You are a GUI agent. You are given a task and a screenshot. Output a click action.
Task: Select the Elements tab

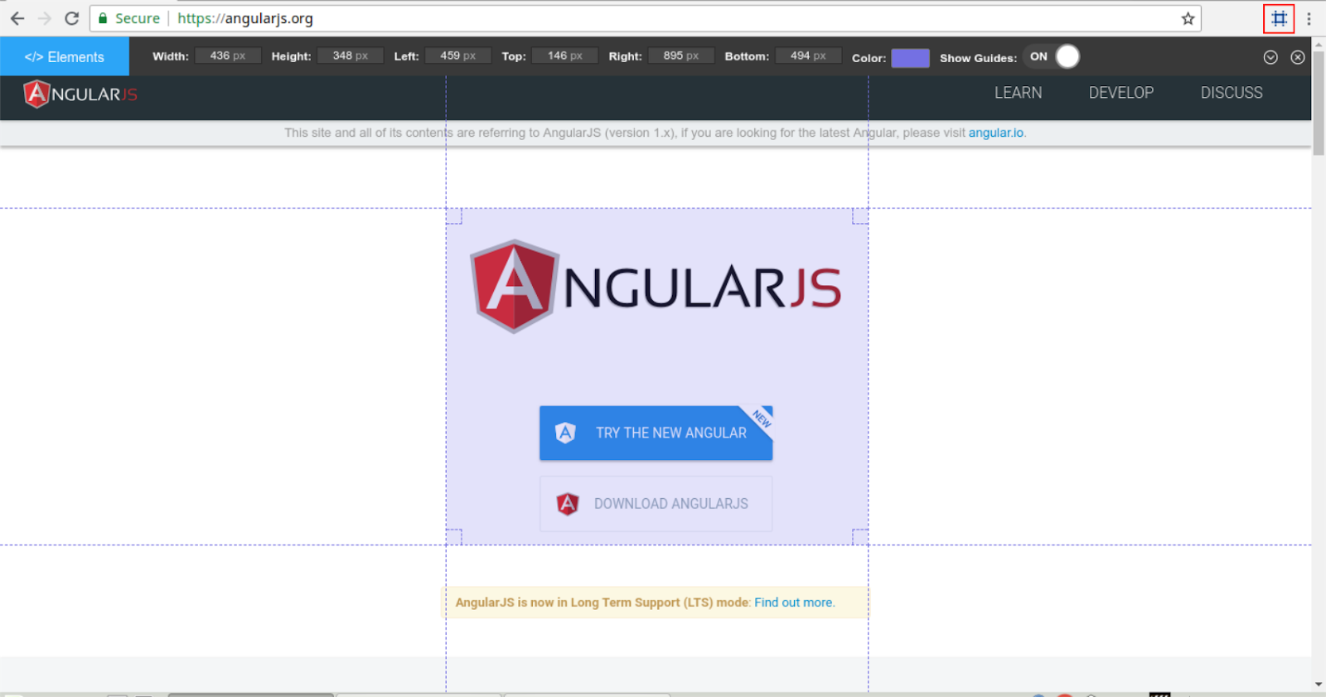(x=65, y=56)
